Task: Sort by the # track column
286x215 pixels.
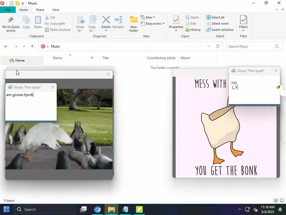Action: tap(92, 58)
